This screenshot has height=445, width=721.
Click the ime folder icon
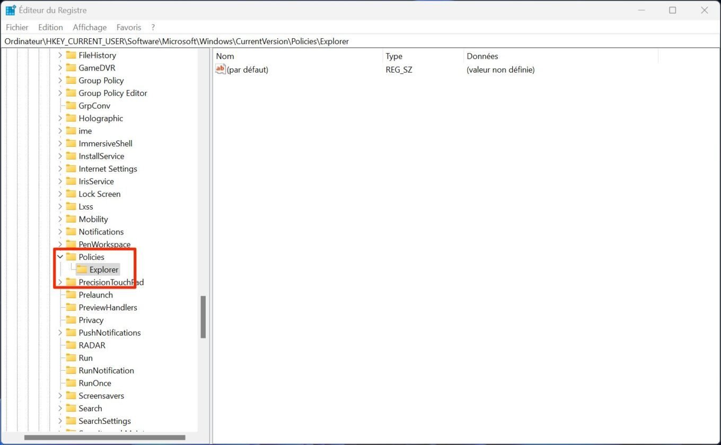pyautogui.click(x=71, y=131)
